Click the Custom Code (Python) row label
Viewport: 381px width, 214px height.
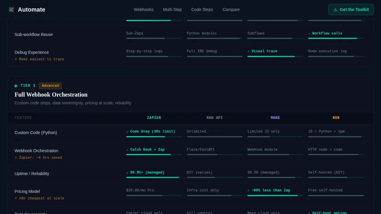pyautogui.click(x=36, y=133)
